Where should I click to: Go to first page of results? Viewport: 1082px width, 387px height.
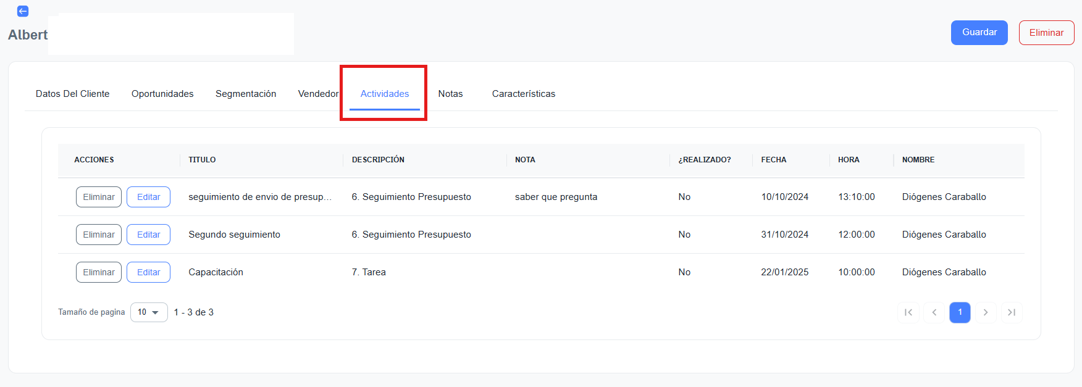pos(908,312)
